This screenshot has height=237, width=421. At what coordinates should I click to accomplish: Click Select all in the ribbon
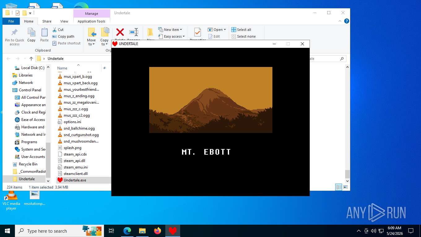241,30
